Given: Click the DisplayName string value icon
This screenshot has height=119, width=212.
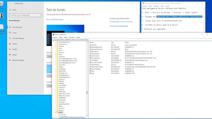Looking at the screenshot, I should (x=90, y=54).
